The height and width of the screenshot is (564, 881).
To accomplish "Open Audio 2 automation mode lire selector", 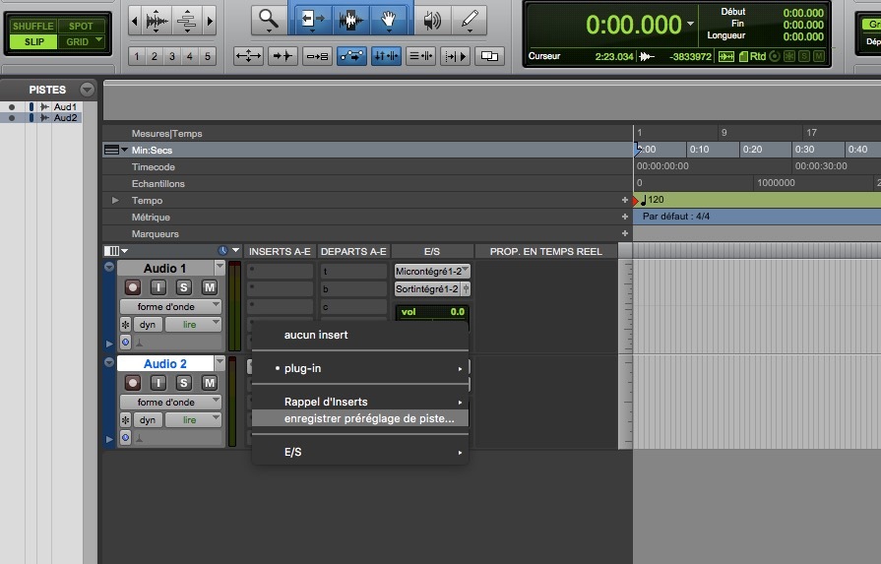I will (x=193, y=420).
